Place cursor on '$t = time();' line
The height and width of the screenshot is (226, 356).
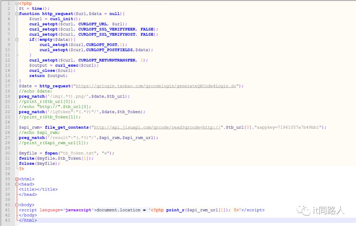(x=34, y=9)
